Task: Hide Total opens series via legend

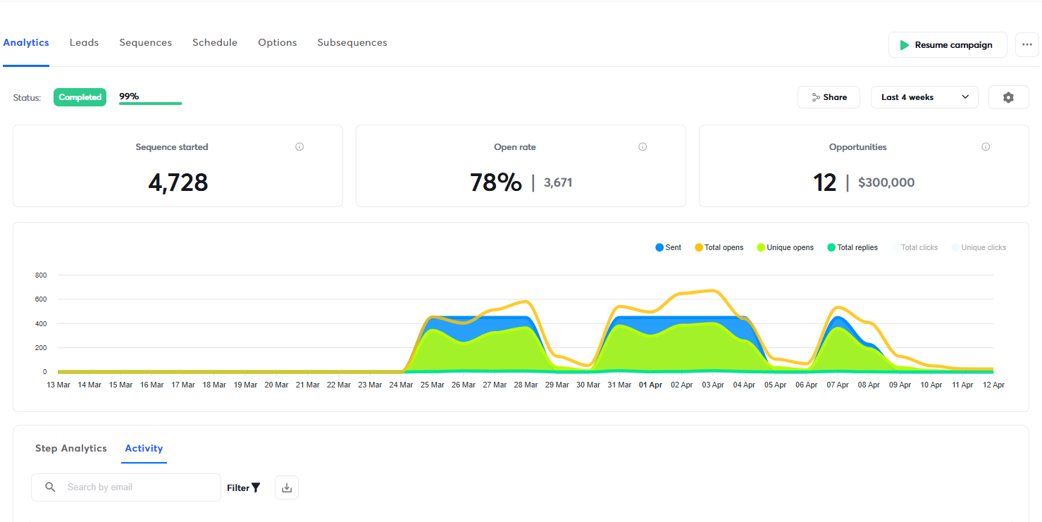Action: (719, 248)
